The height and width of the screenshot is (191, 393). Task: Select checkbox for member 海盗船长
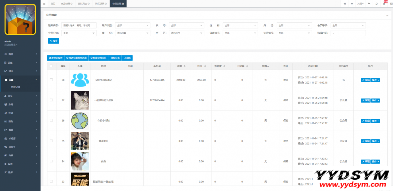click(x=51, y=141)
